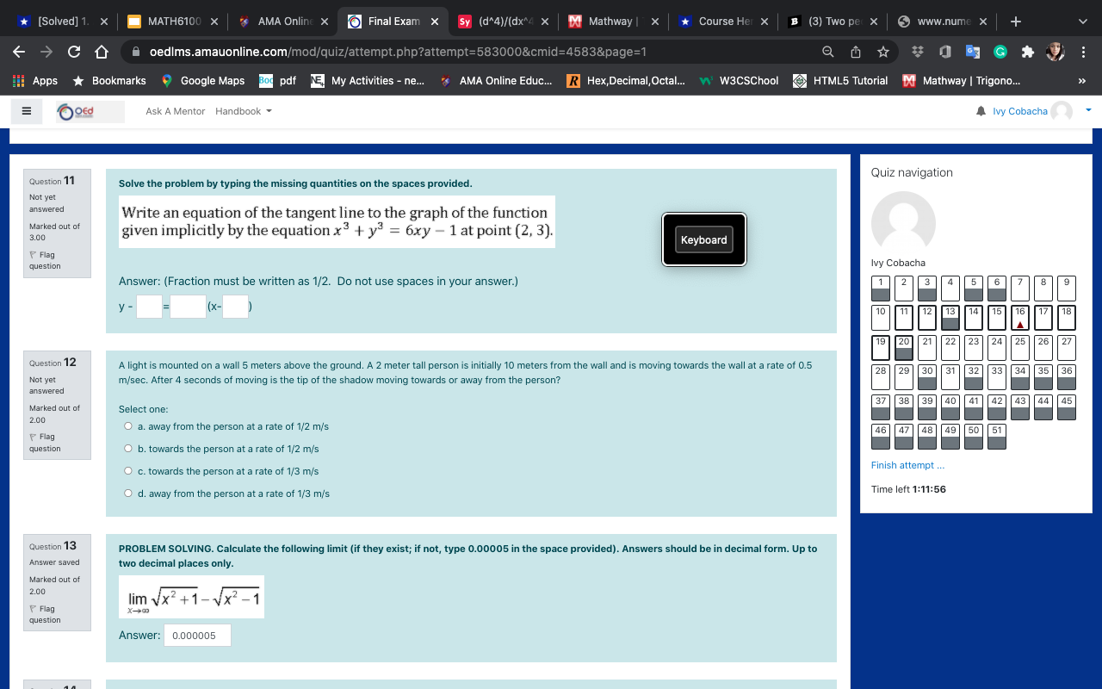1102x689 pixels.
Task: Click the slope blank after equals sign
Action: tap(188, 307)
